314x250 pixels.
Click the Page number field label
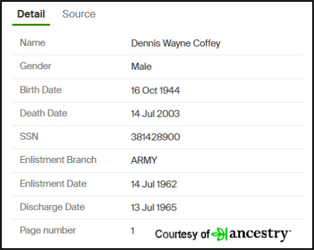tap(48, 231)
